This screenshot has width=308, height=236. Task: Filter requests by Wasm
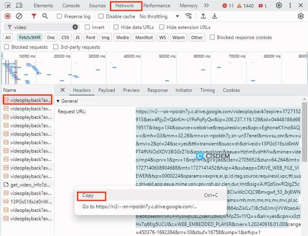click(x=178, y=37)
